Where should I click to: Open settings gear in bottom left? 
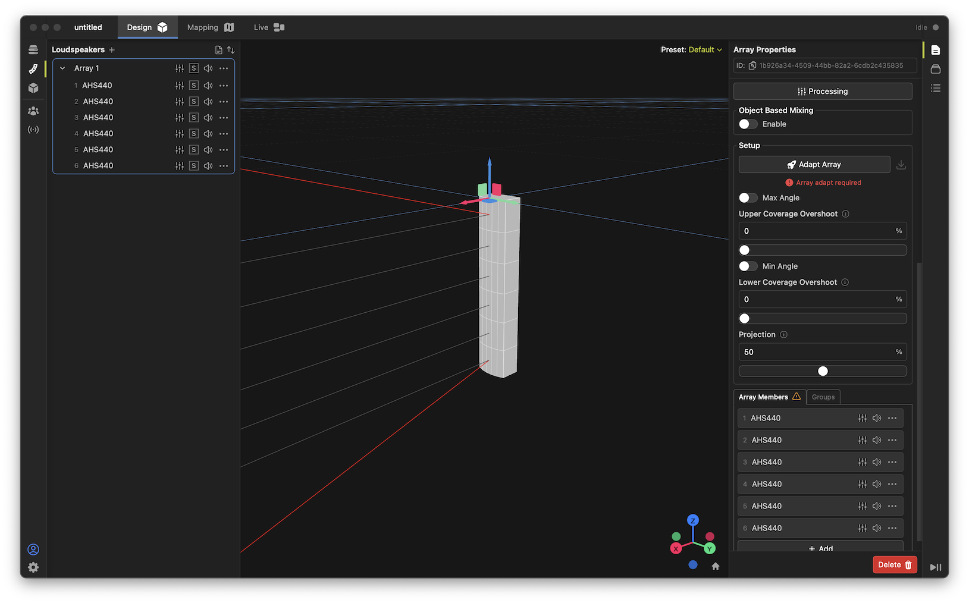(x=33, y=567)
